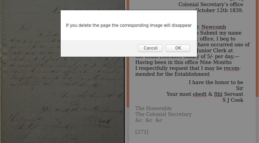Confirm page deletion with OK button

(x=178, y=48)
